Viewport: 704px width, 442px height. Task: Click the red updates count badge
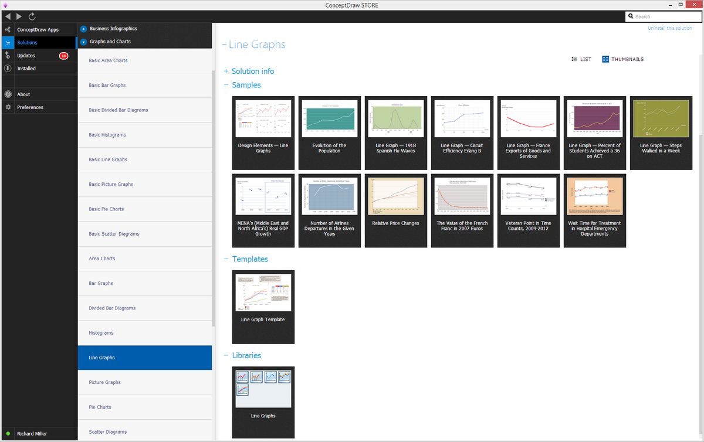pyautogui.click(x=63, y=56)
